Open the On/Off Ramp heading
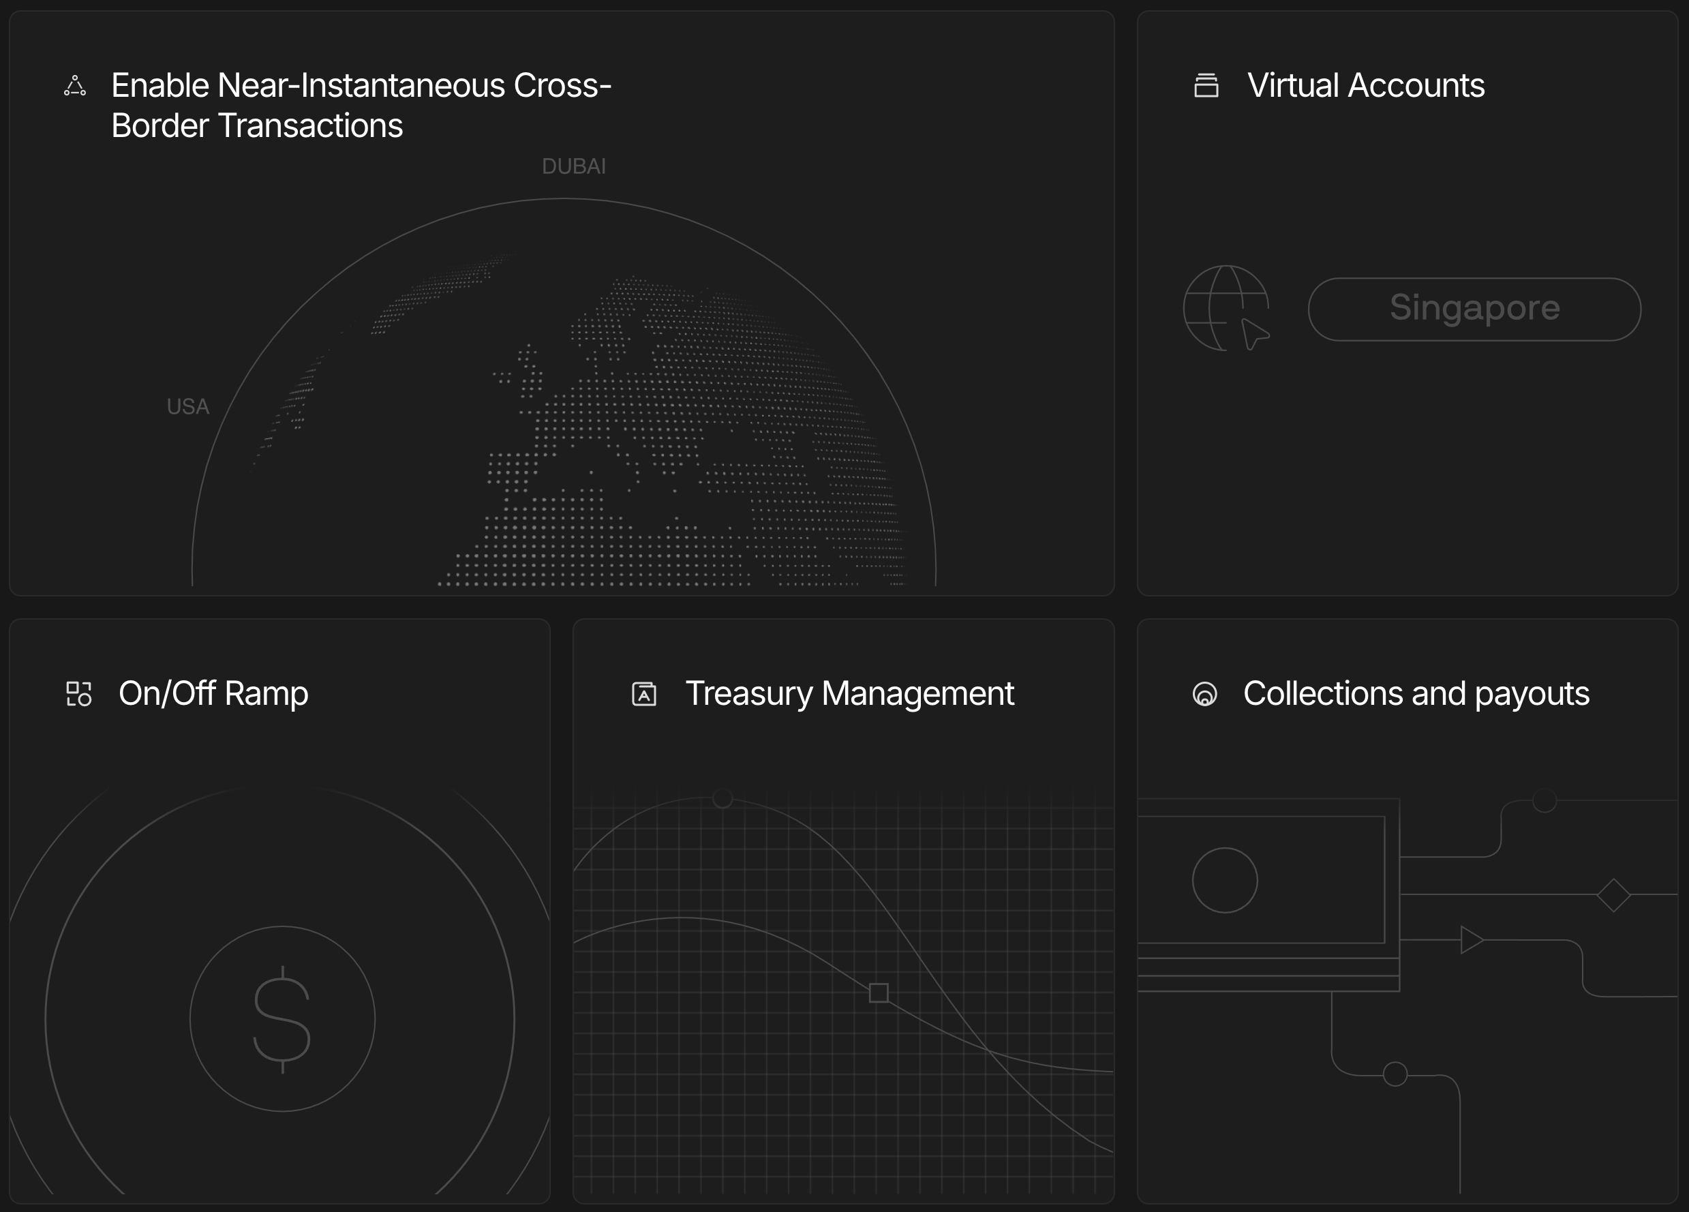Image resolution: width=1689 pixels, height=1212 pixels. coord(213,693)
